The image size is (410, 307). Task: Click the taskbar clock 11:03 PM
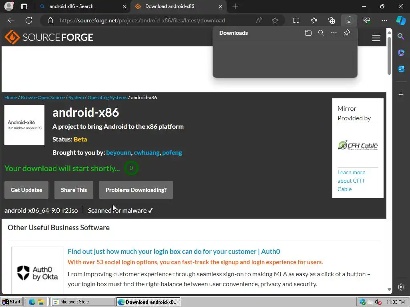point(395,302)
